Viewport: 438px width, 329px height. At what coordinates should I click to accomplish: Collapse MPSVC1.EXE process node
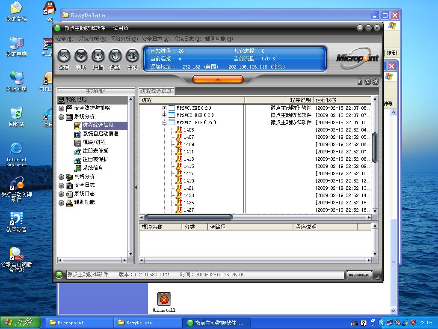click(x=165, y=123)
